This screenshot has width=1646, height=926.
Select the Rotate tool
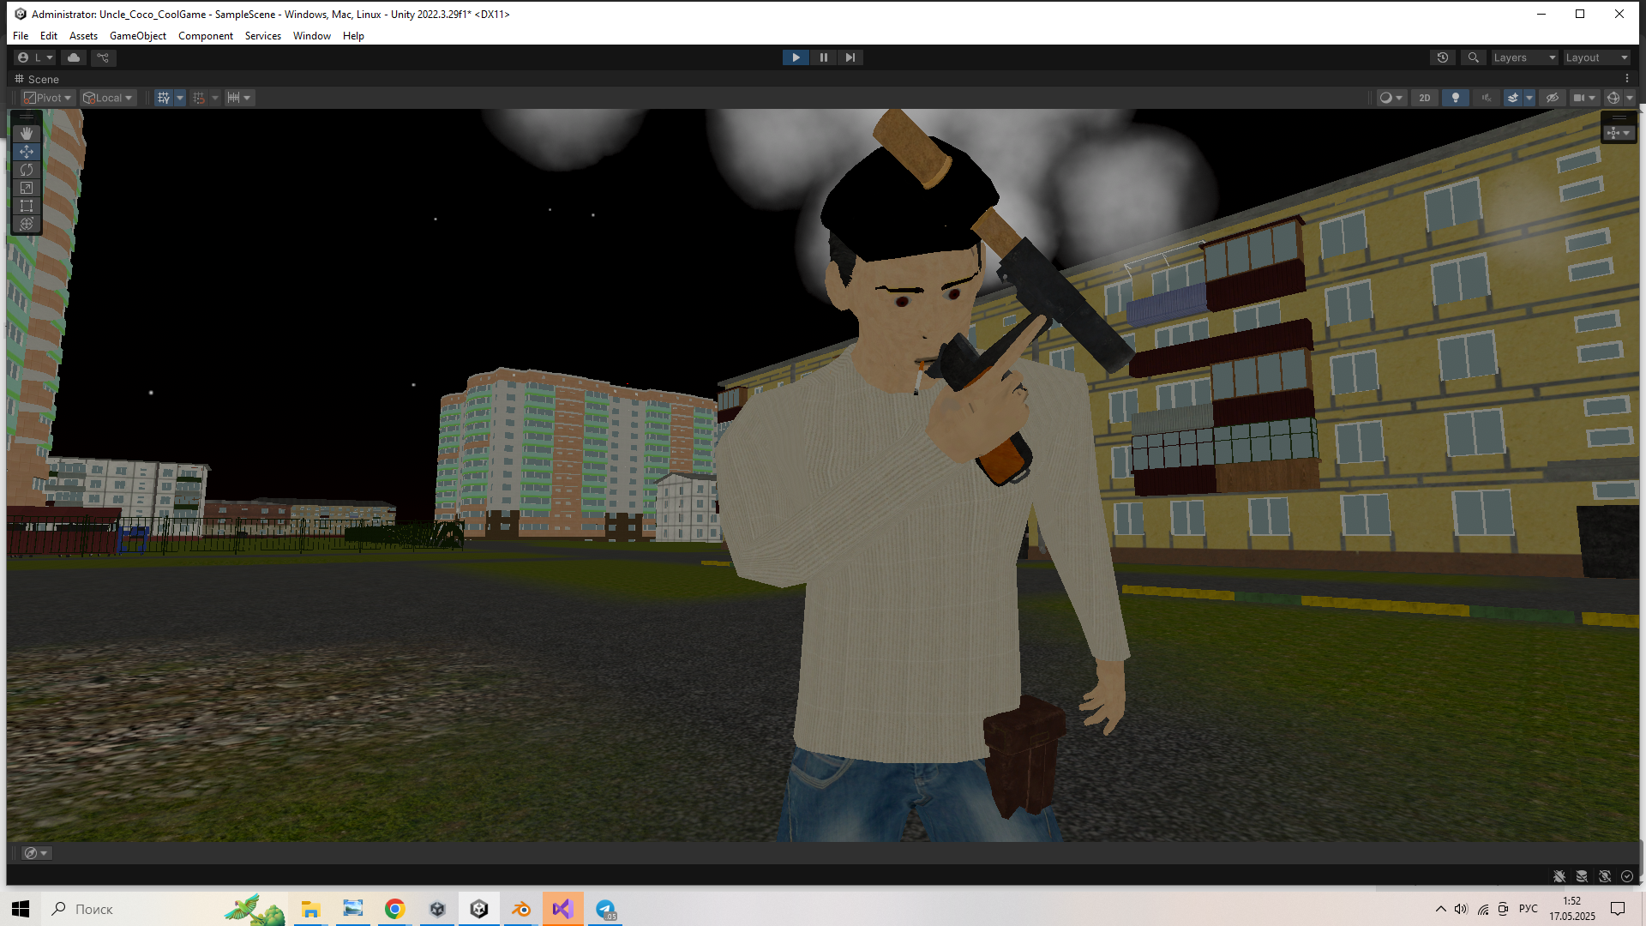click(27, 170)
